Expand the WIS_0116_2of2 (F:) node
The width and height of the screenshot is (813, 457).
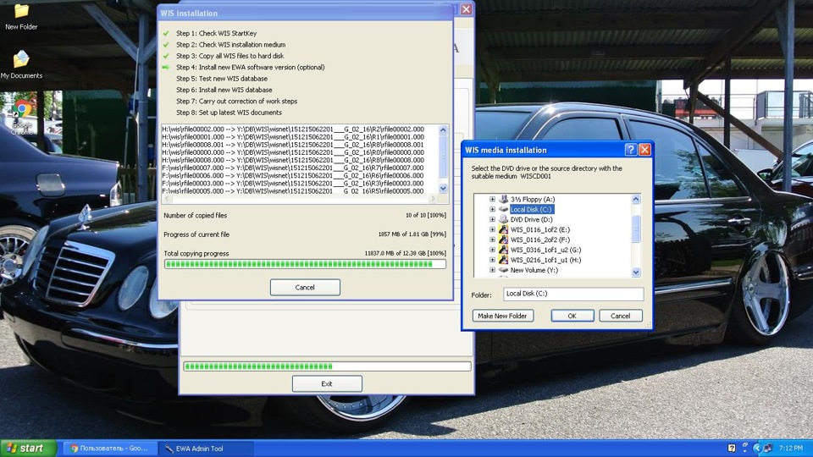click(x=492, y=240)
